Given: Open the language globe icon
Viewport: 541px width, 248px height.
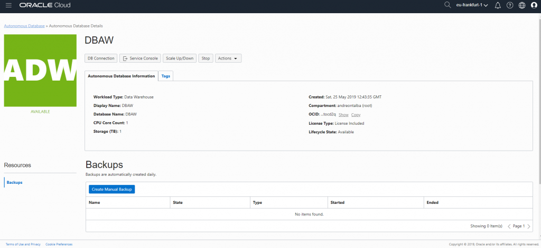Looking at the screenshot, I should pos(521,5).
